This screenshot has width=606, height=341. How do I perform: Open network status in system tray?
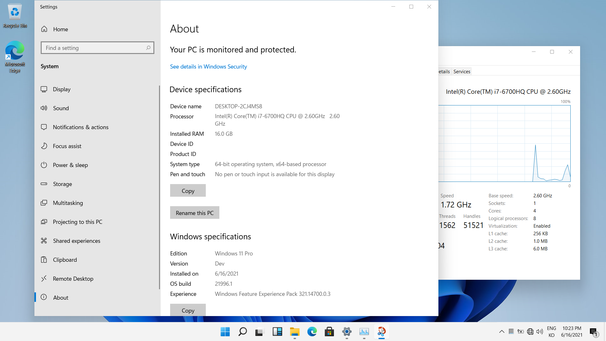point(530,332)
